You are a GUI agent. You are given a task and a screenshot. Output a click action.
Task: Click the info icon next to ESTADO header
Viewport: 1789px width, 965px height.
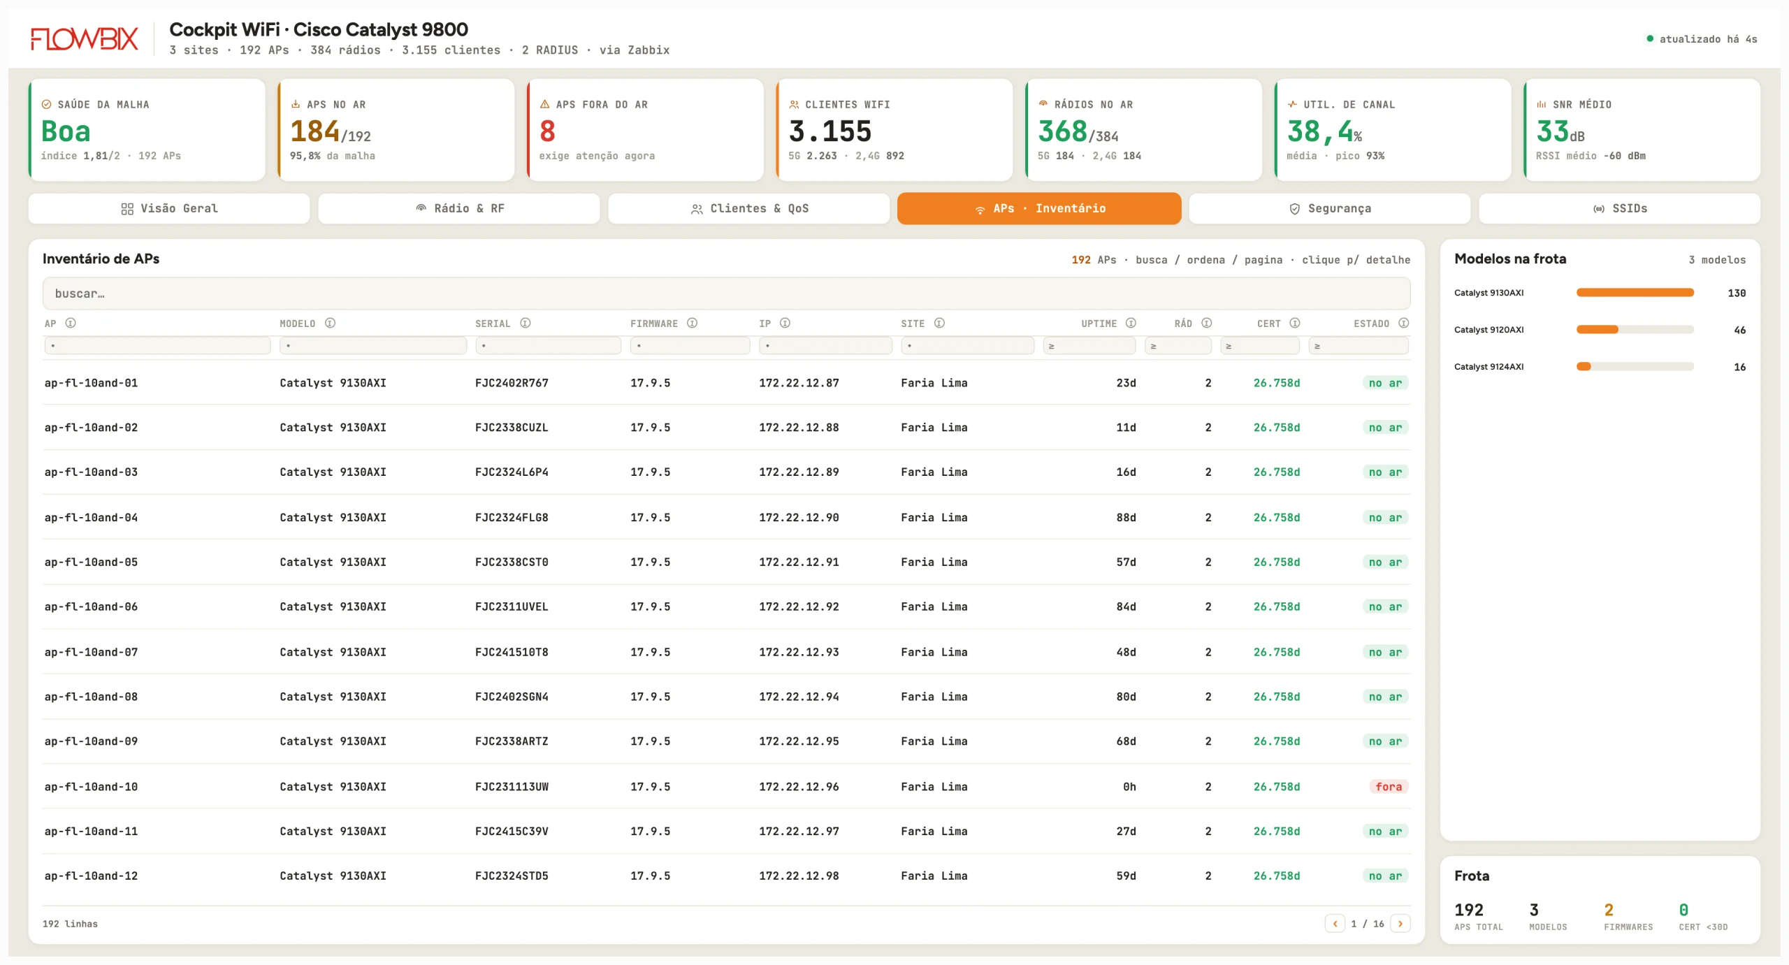(1404, 323)
